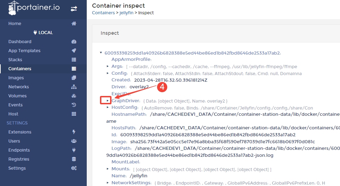Toggle the sidebar collapse arrows icon
340x186 pixels.
click(74, 9)
